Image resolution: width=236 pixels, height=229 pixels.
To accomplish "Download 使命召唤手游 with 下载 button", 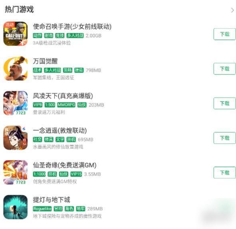I will point(224,34).
